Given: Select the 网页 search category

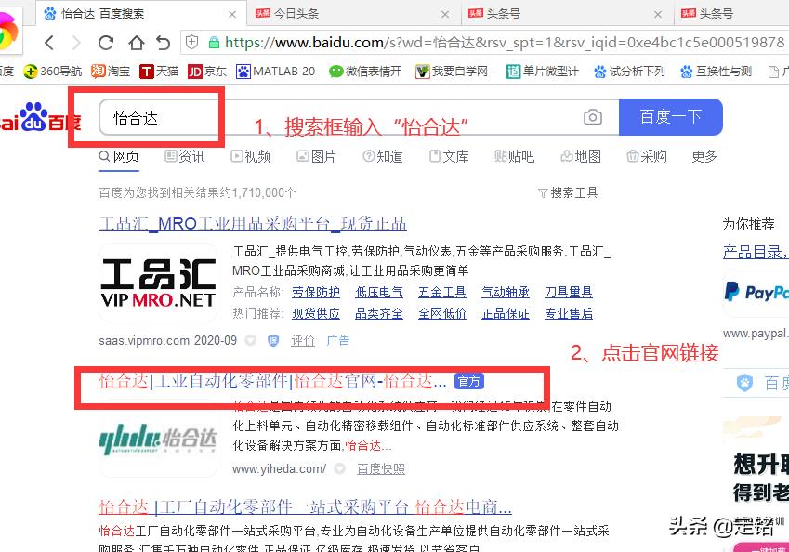Looking at the screenshot, I should point(119,156).
